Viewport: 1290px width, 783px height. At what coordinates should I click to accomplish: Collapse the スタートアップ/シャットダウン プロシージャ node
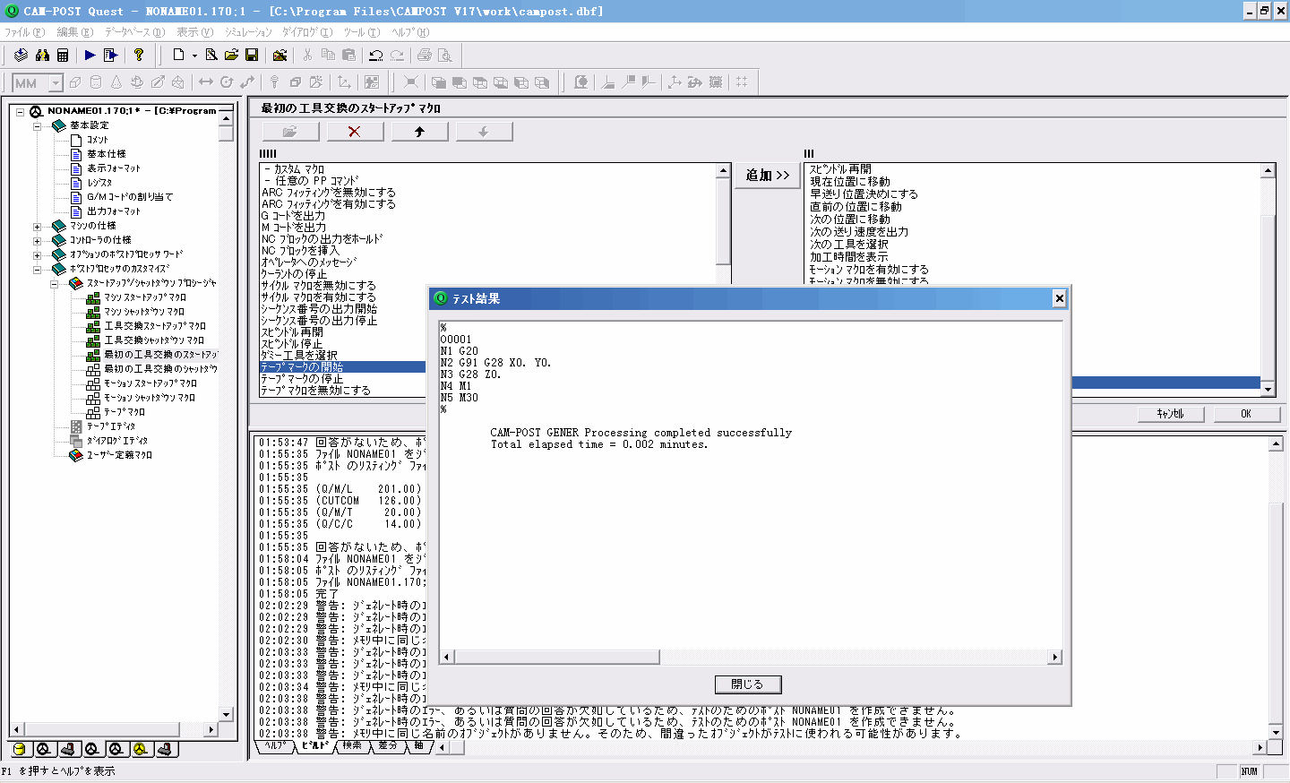click(x=54, y=283)
